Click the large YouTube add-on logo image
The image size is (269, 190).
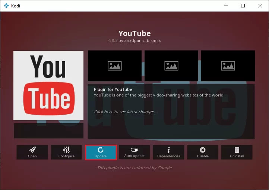[48, 85]
